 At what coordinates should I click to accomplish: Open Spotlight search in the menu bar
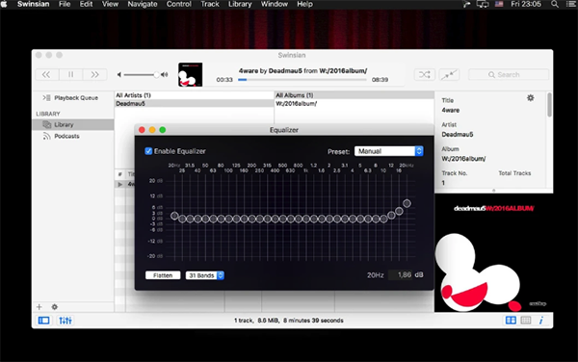(555, 4)
